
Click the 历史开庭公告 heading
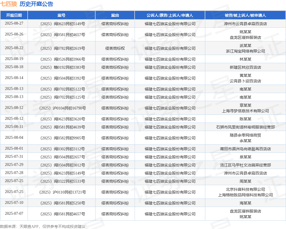click(x=36, y=4)
